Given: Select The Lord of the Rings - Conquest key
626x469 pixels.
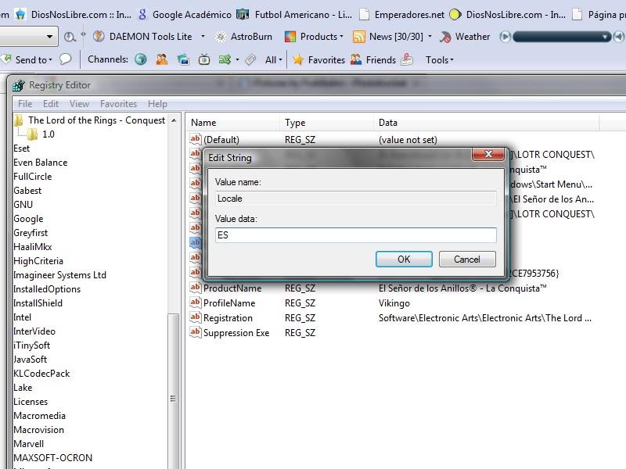Looking at the screenshot, I should pos(96,120).
